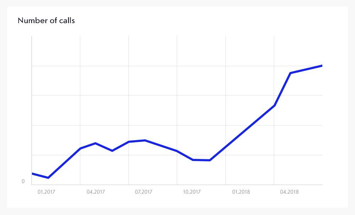
Task: Click the line's lowest point near 01.2017
Action: coord(48,178)
